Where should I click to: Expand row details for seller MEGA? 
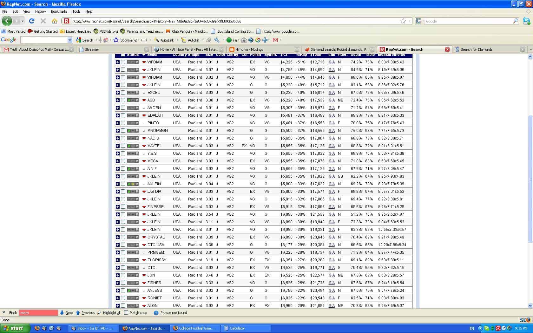[118, 161]
